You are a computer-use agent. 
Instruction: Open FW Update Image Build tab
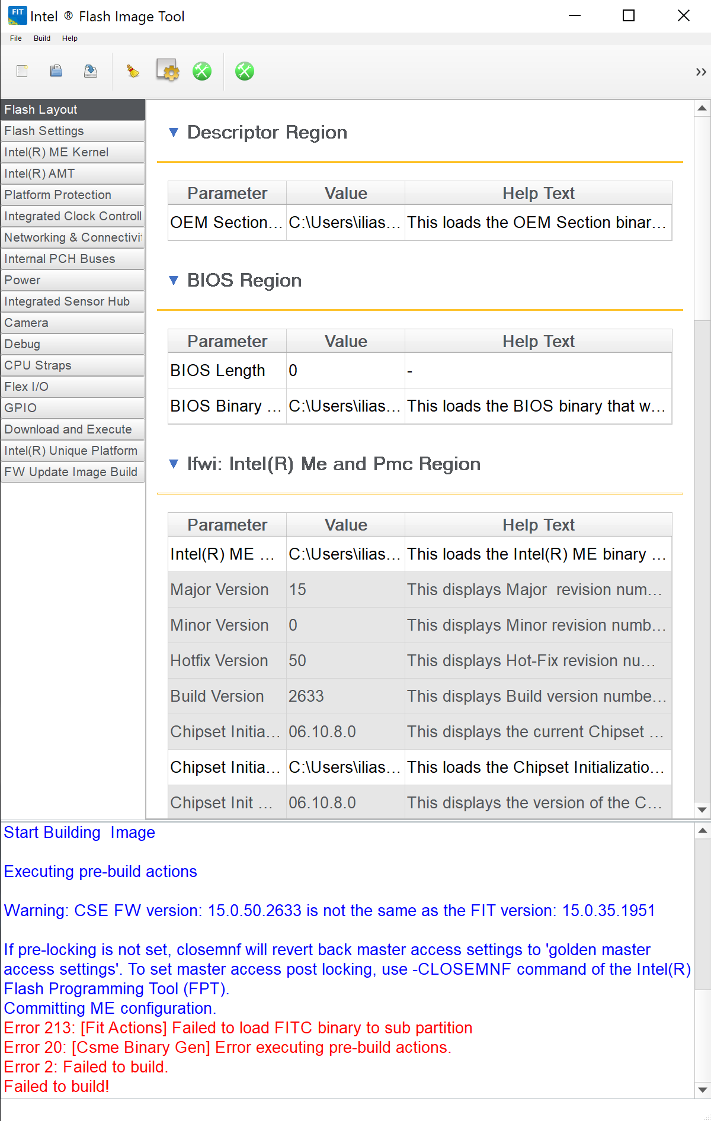(x=73, y=472)
